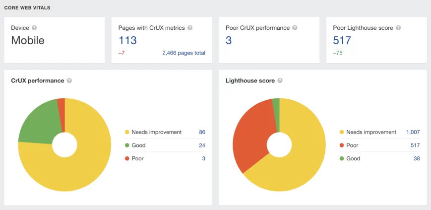Click the CrUX performance chart title
This screenshot has height=210, width=431.
[x=38, y=80]
